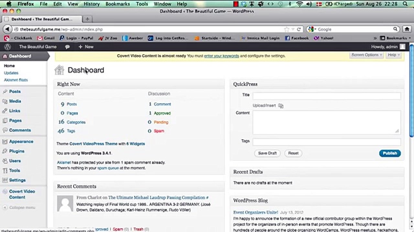
Task: Click the Dashboard home icon in sidebar
Action: pos(5,56)
